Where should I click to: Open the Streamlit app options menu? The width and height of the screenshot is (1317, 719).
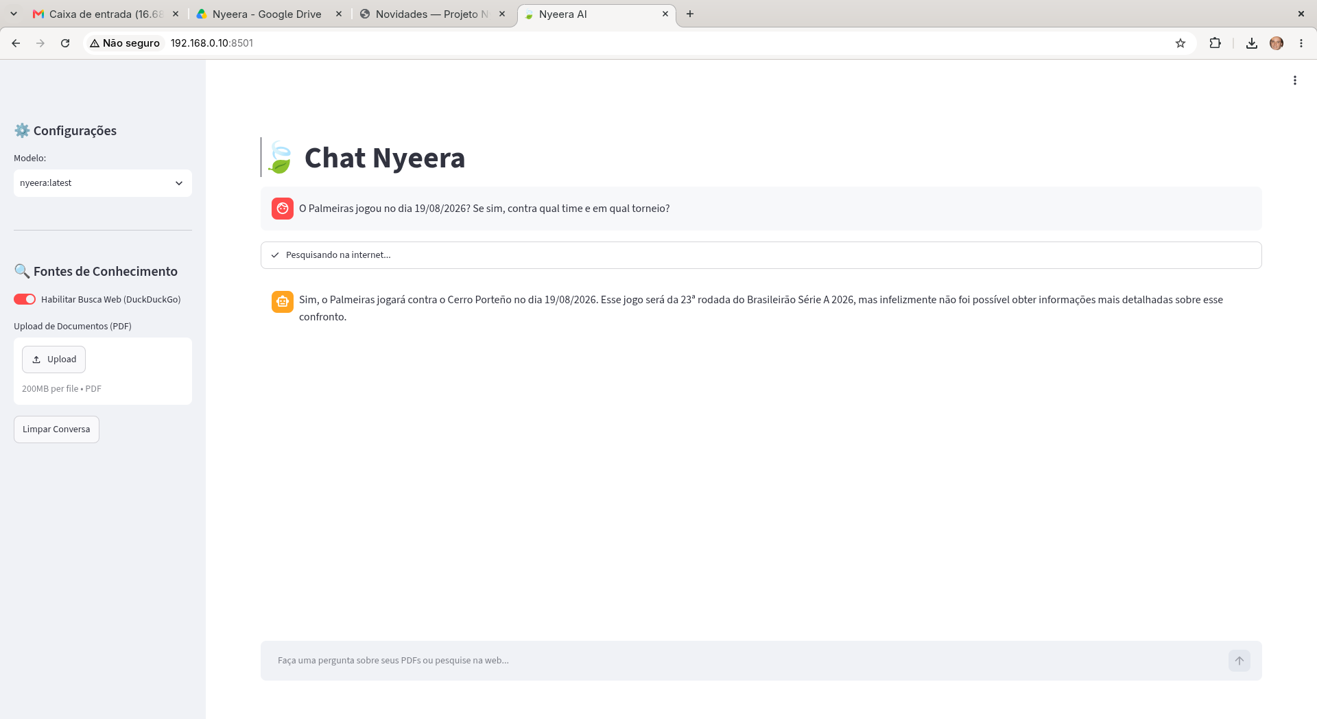coord(1295,80)
